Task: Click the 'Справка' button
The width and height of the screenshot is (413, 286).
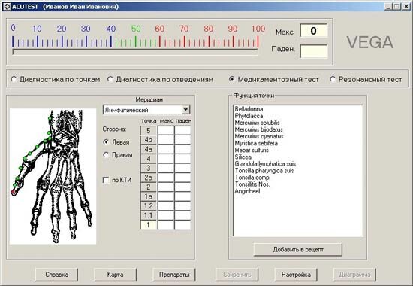Action: tap(57, 275)
